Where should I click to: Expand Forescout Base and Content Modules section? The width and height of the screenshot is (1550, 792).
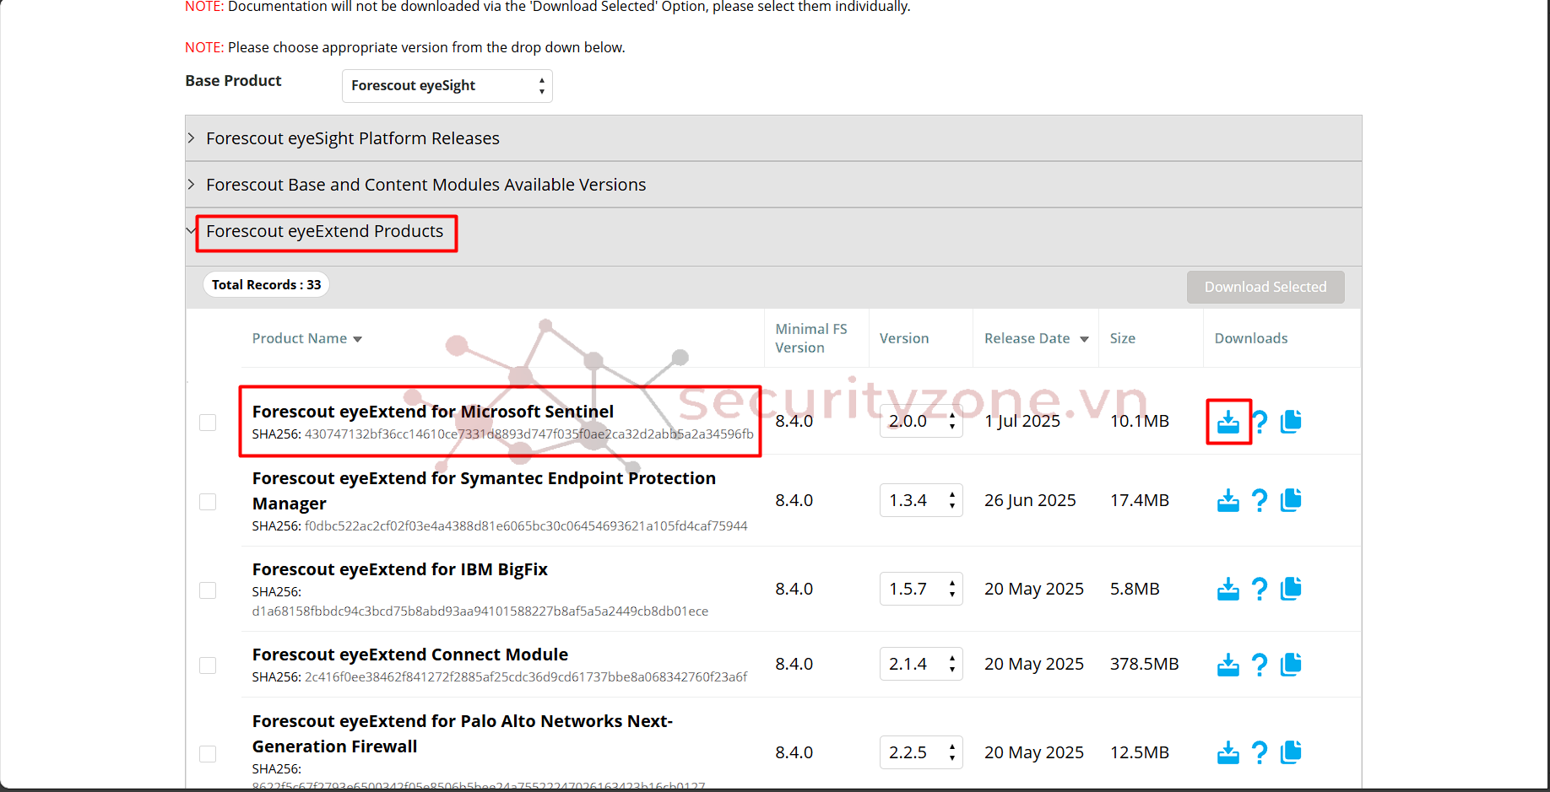(773, 185)
